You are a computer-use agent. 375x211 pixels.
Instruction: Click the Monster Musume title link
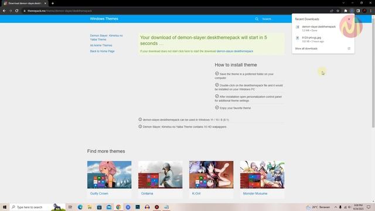255,193
